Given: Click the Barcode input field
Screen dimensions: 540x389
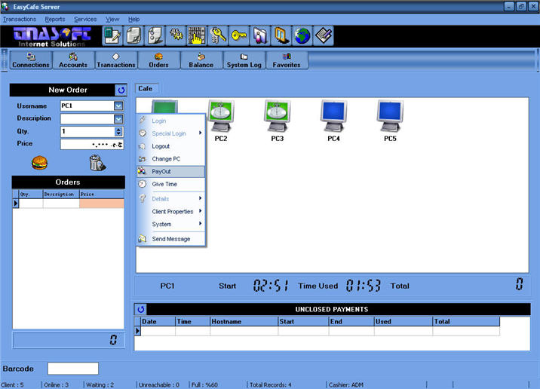Looking at the screenshot, I should 73,369.
